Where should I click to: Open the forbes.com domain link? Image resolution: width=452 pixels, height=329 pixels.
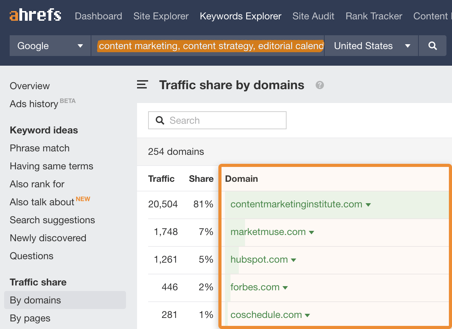pyautogui.click(x=255, y=287)
